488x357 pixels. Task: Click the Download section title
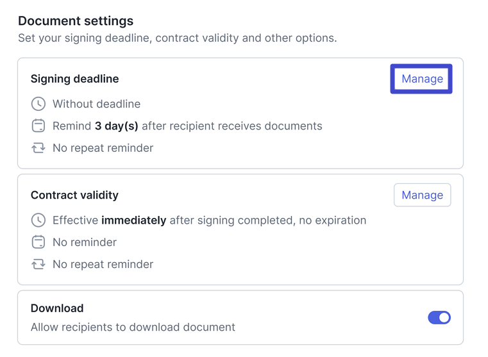(x=57, y=308)
